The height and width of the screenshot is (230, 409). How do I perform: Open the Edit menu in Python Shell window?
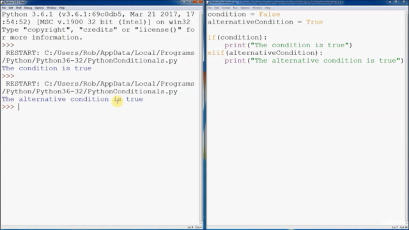[x=11, y=8]
